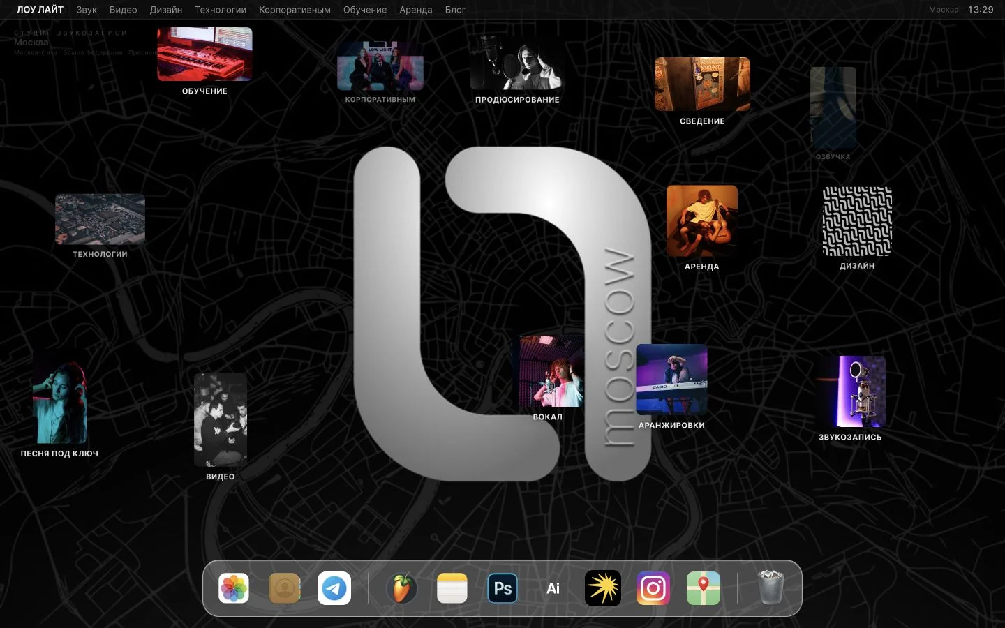
Task: Click the Москва city label by clock
Action: [944, 10]
